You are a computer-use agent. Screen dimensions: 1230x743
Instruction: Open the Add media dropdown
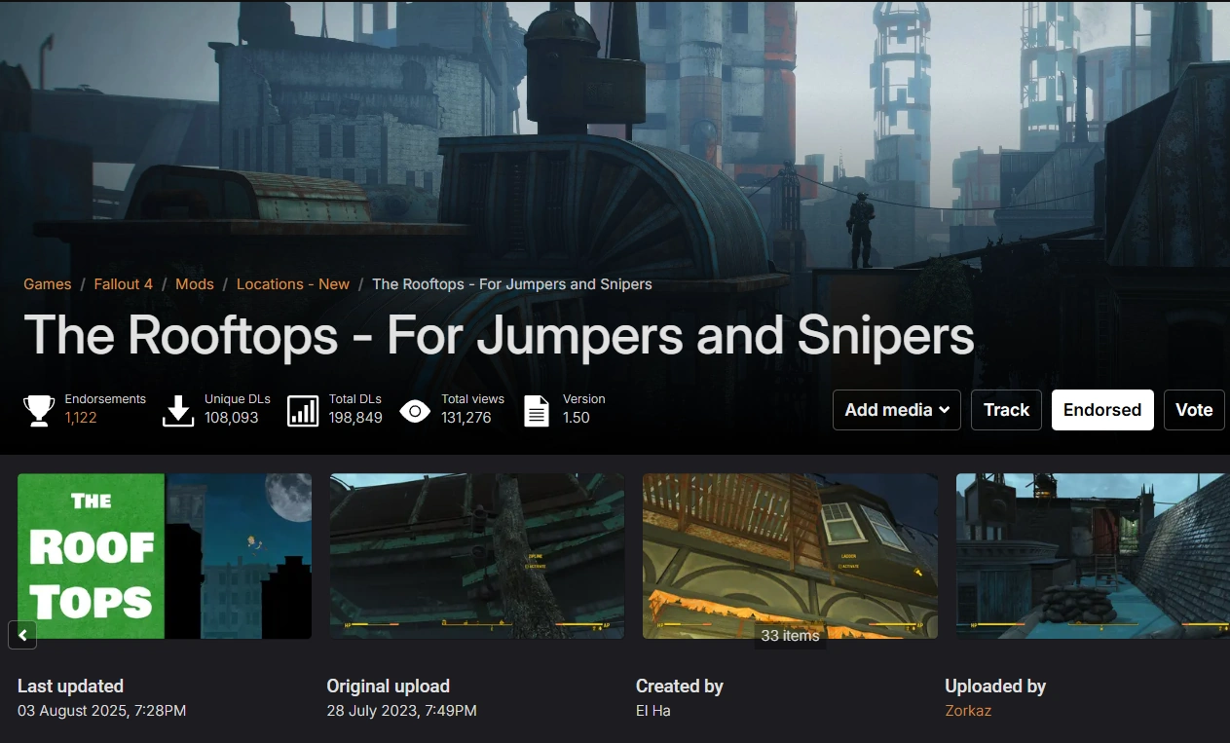[897, 410]
